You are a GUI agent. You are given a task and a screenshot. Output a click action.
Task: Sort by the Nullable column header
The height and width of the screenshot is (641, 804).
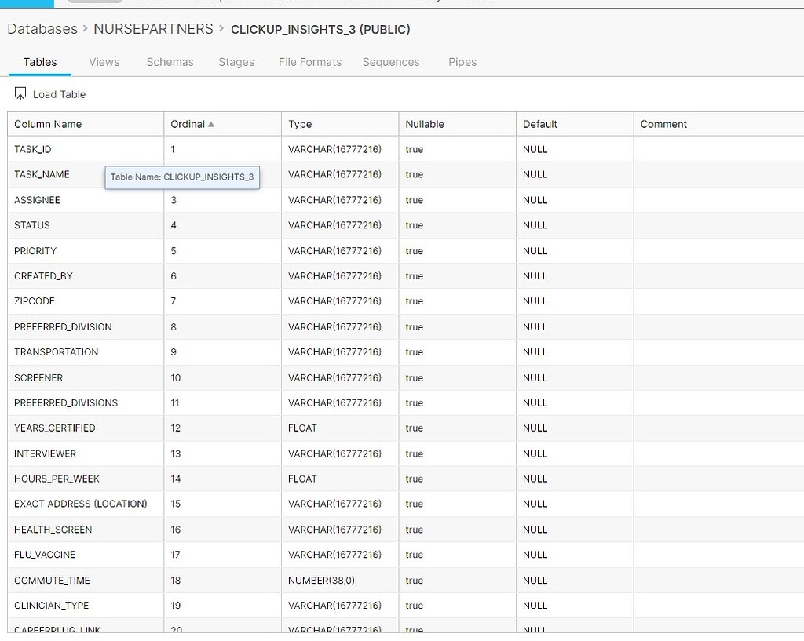(x=425, y=124)
